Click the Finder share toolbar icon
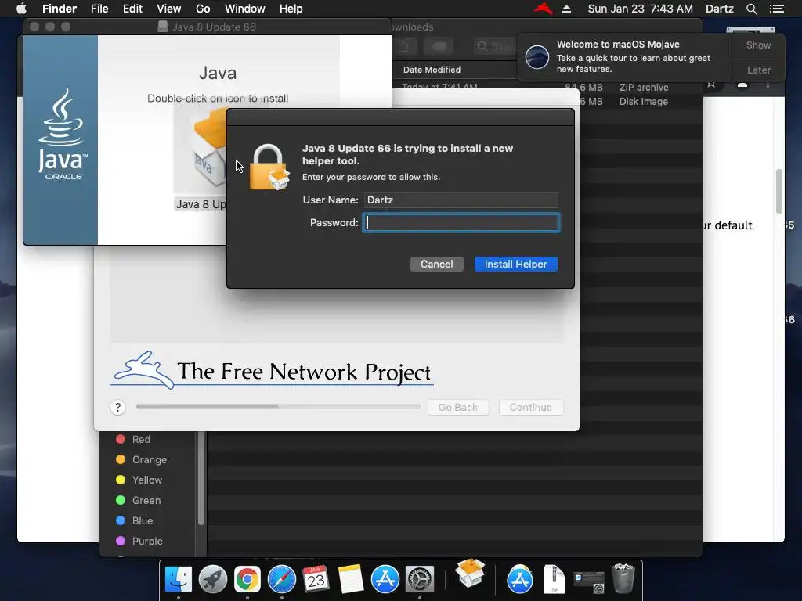Viewport: 802px width, 601px height. (x=403, y=46)
